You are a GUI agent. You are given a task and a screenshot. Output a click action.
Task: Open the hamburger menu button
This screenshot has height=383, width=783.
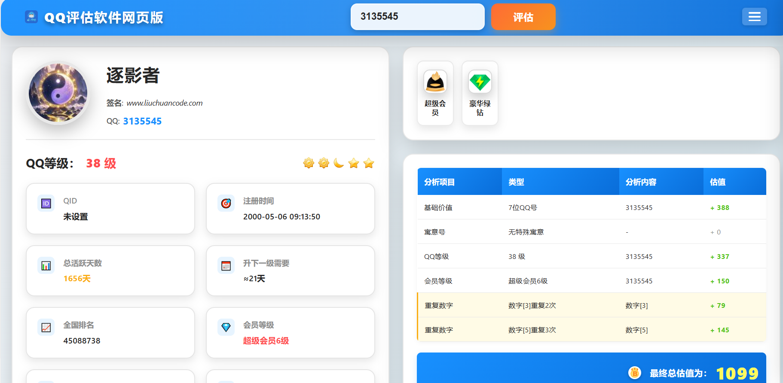click(754, 17)
